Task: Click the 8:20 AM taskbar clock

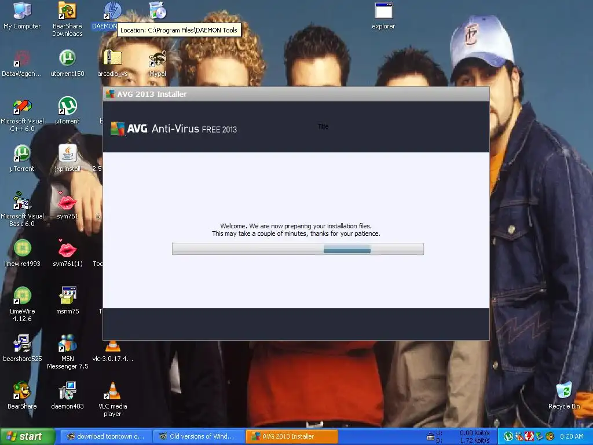Action: pos(572,436)
